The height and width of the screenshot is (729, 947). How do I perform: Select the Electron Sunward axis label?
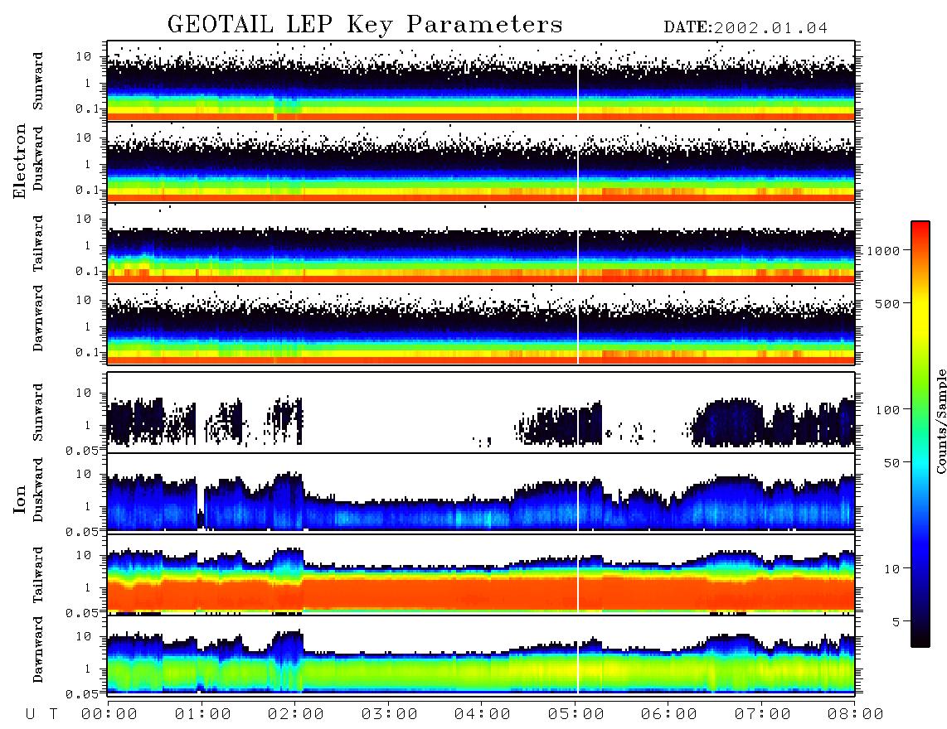click(38, 81)
